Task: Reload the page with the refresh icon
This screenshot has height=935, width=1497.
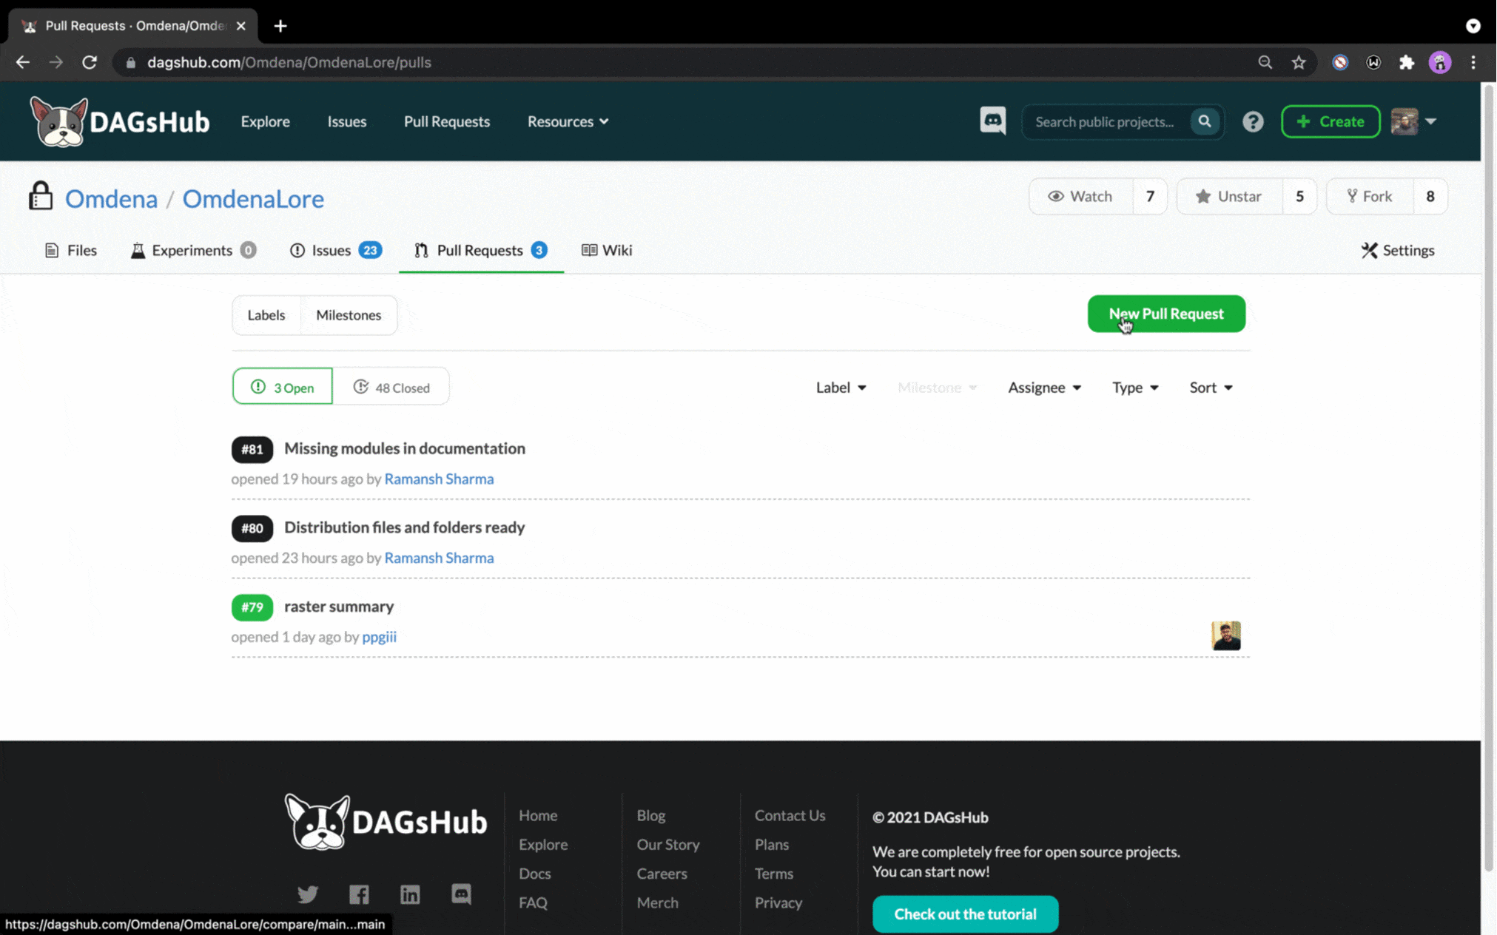Action: (90, 62)
